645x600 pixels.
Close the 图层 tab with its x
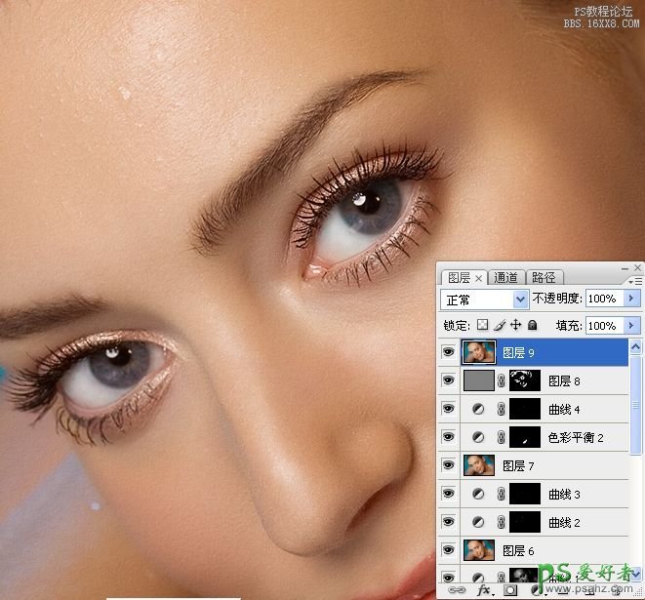(478, 278)
